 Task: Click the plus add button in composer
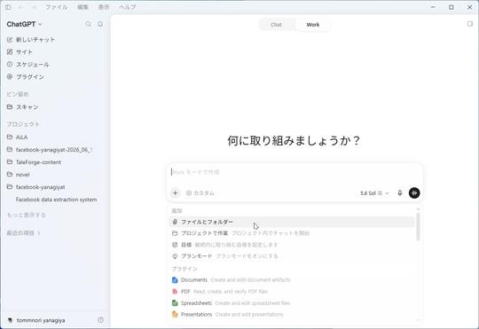pos(176,193)
